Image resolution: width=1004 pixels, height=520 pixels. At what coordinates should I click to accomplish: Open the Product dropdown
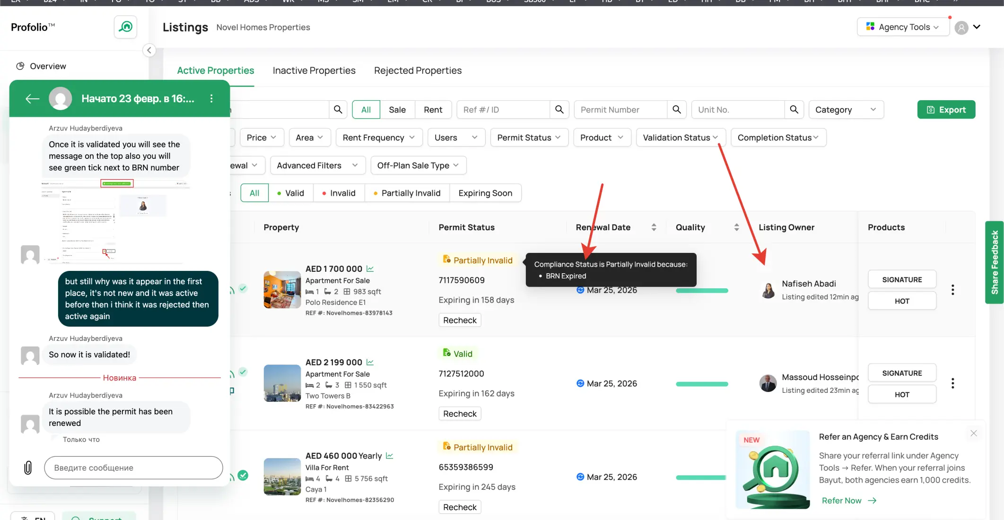tap(602, 138)
